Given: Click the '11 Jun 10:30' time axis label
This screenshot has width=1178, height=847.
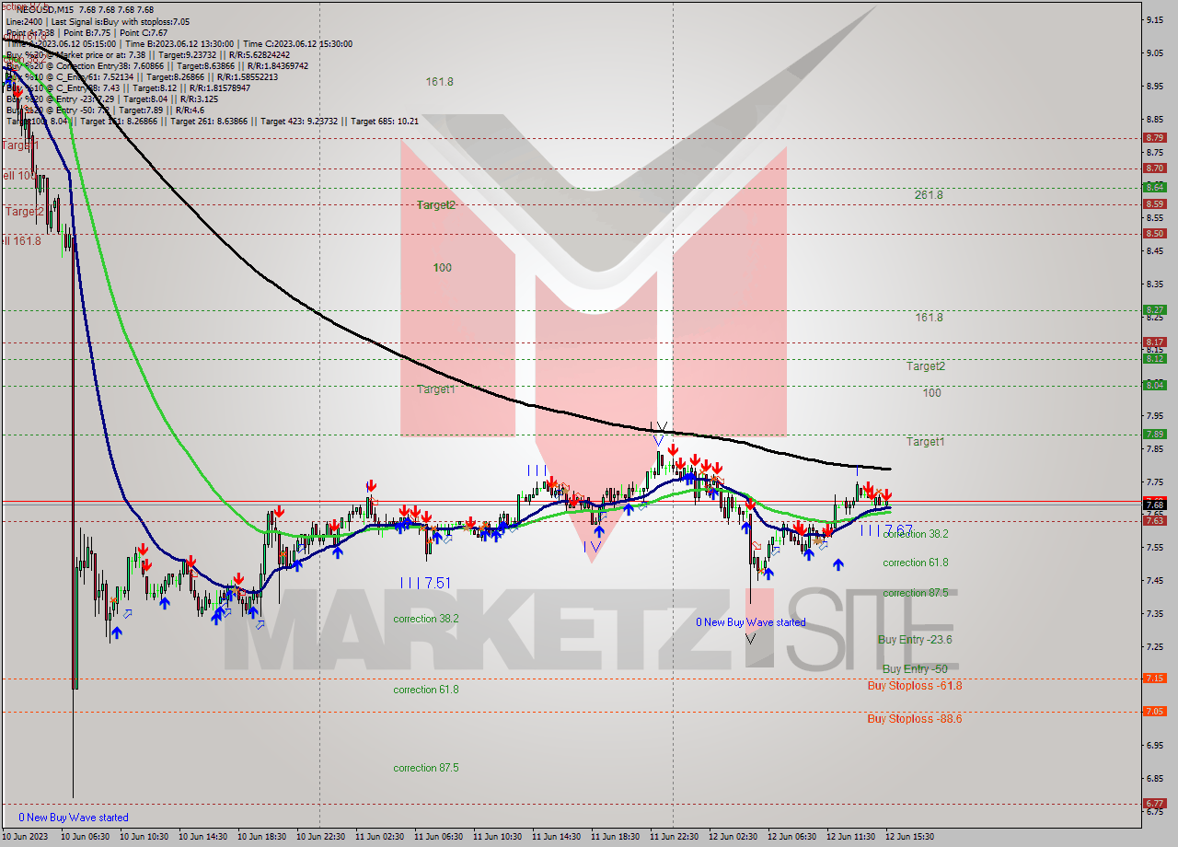Looking at the screenshot, I should (497, 837).
